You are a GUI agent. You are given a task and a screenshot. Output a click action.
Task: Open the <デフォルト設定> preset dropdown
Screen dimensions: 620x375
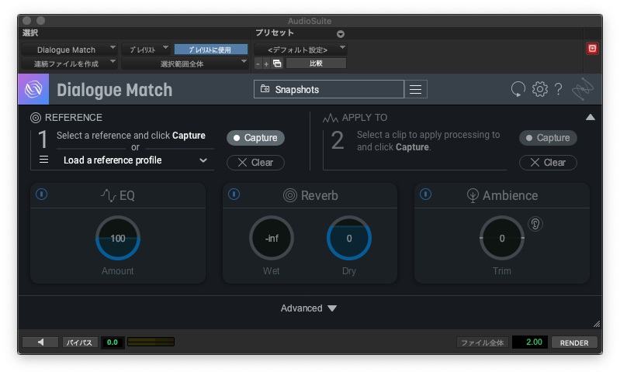pos(300,50)
